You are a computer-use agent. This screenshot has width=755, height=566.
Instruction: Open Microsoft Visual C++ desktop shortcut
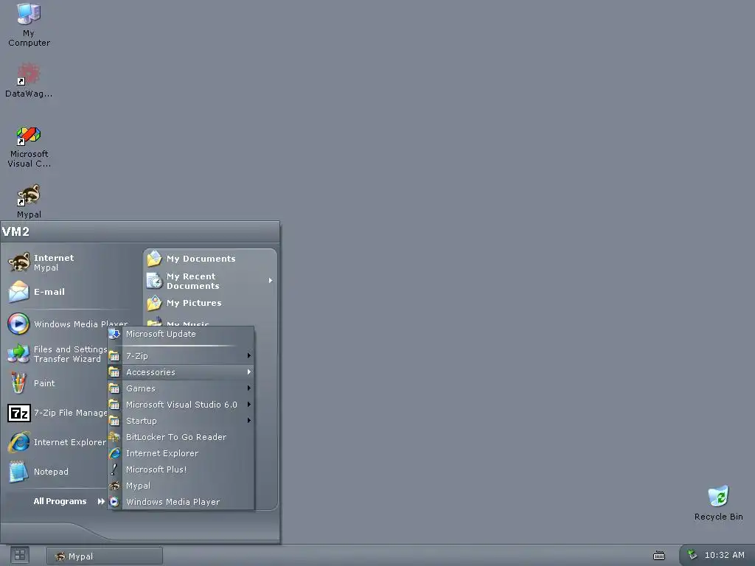click(29, 147)
